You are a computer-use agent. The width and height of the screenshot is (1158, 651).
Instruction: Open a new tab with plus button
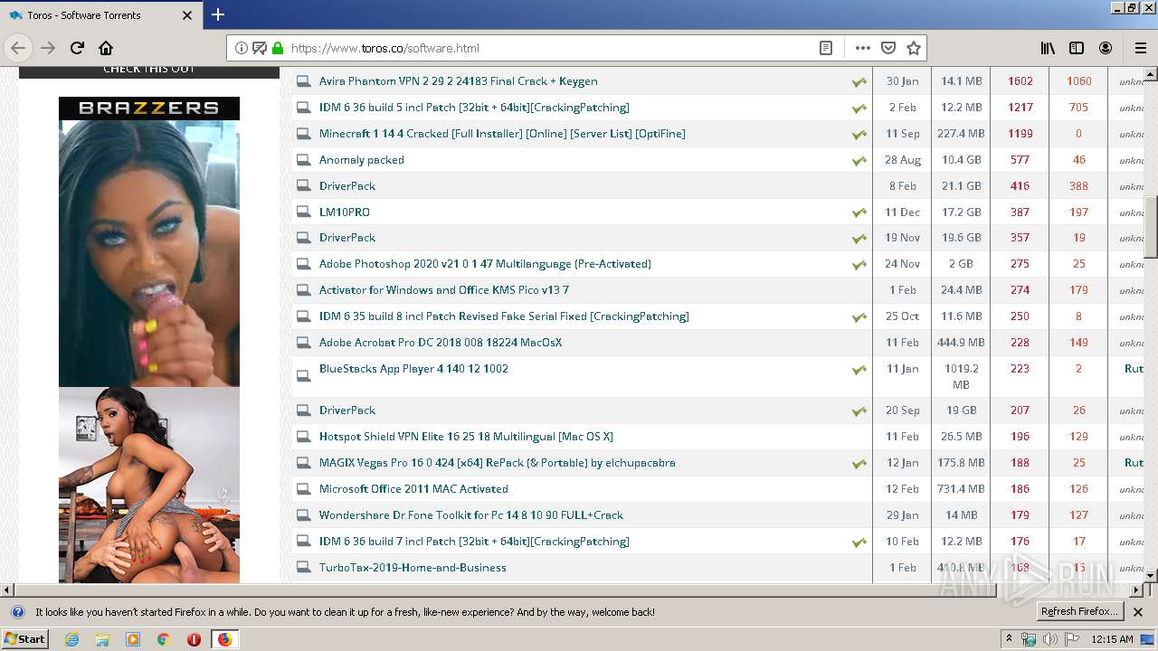point(218,14)
